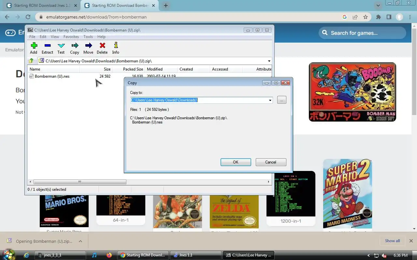
Task: Toggle the Chrome side panel icon
Action: [389, 17]
